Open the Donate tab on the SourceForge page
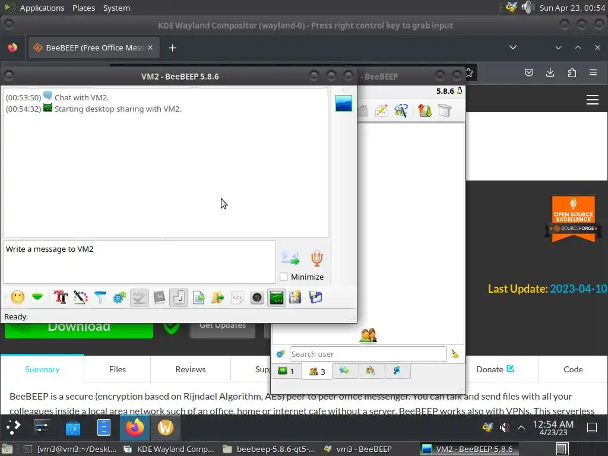608x456 pixels. (495, 369)
